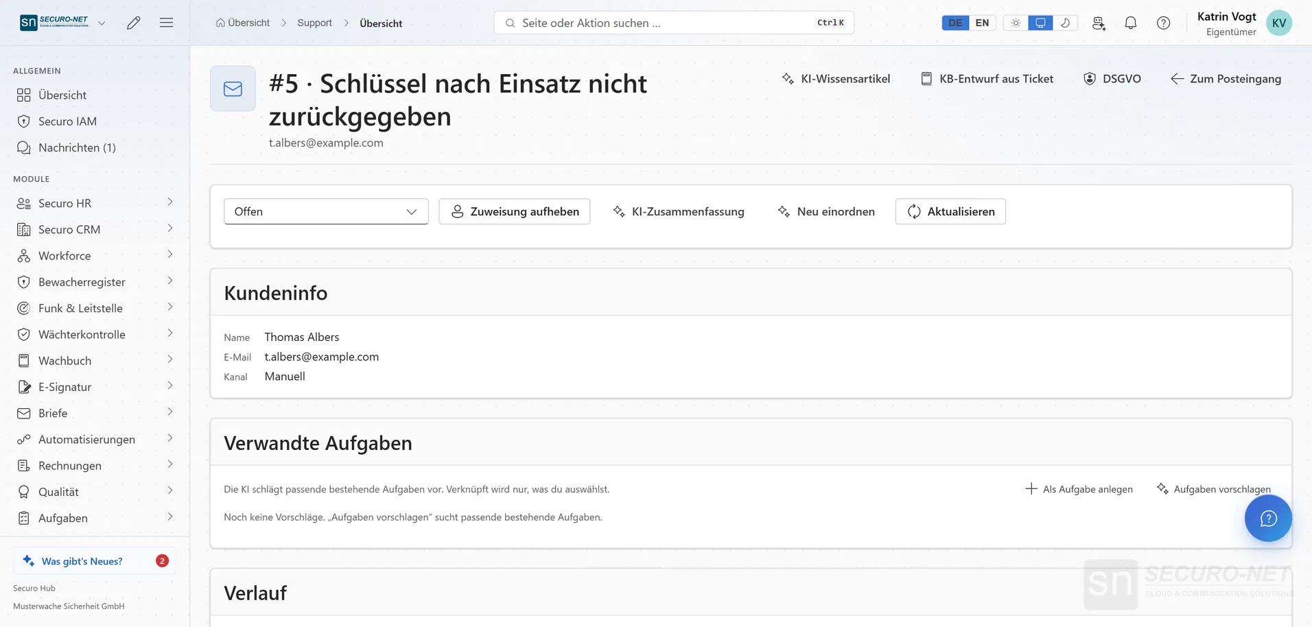Open KI-Wissensartikel action
Screen dimensions: 1312x627
tap(836, 79)
